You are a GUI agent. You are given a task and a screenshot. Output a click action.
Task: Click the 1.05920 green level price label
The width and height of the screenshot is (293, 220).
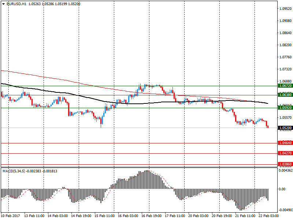[285, 107]
